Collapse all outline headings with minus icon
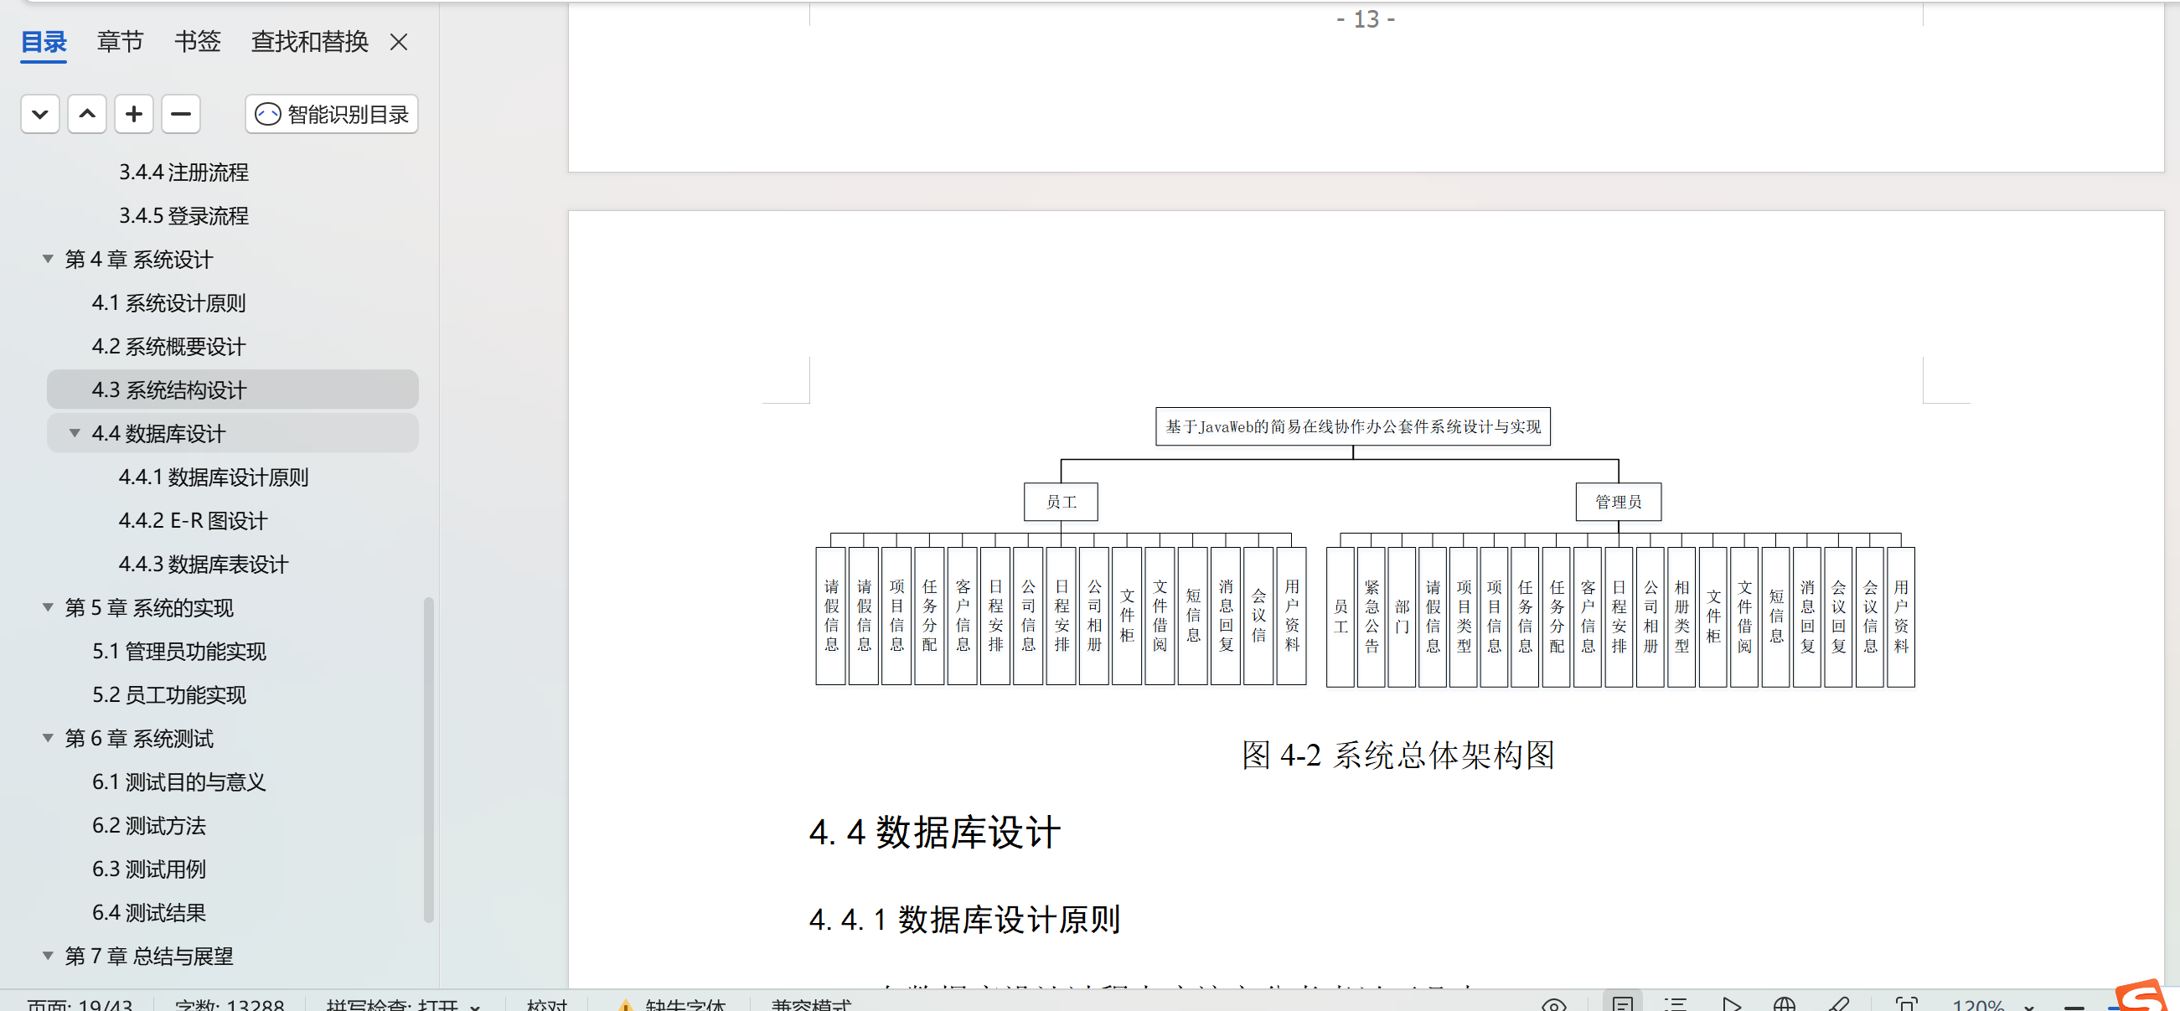The image size is (2180, 1011). click(x=180, y=113)
